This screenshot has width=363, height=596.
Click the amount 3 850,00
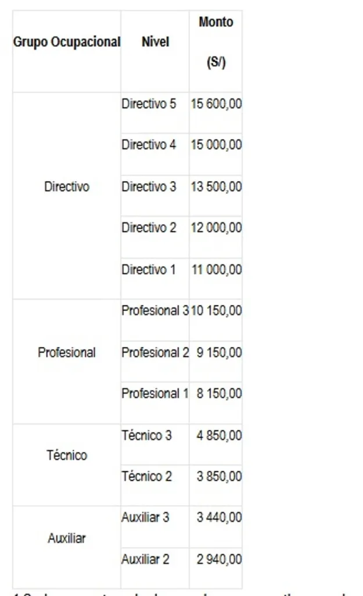[x=216, y=485]
